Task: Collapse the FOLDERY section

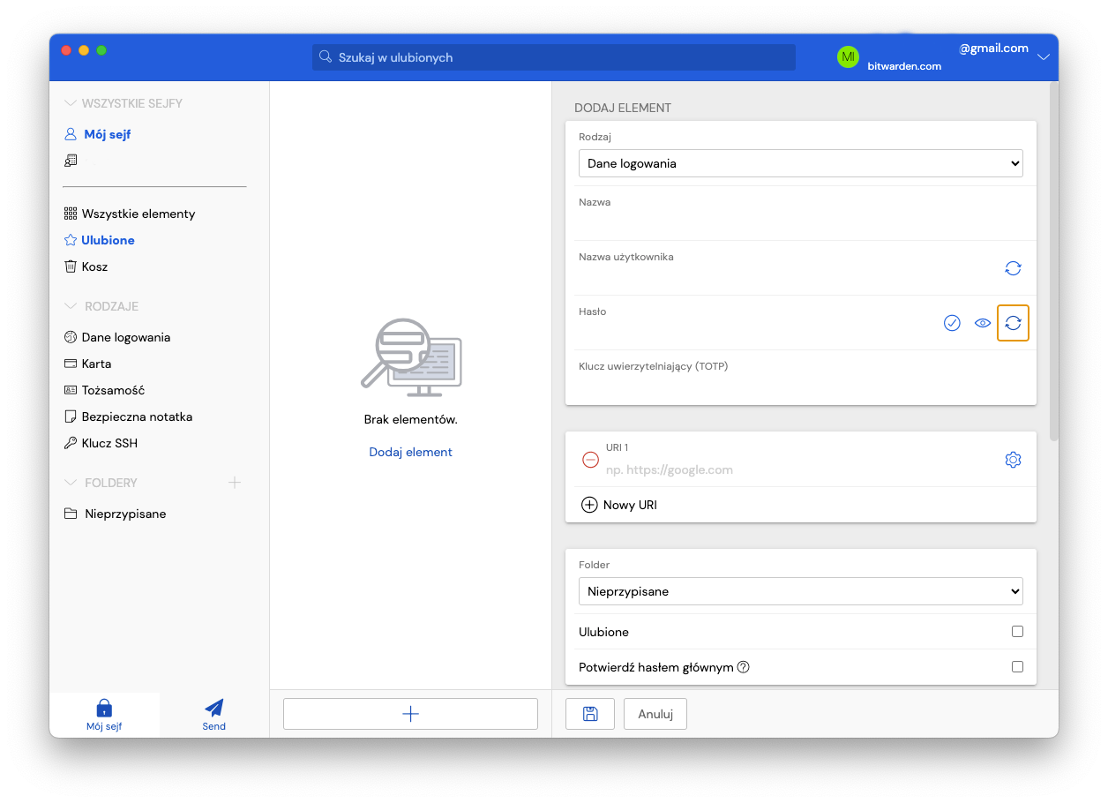Action: coord(71,483)
